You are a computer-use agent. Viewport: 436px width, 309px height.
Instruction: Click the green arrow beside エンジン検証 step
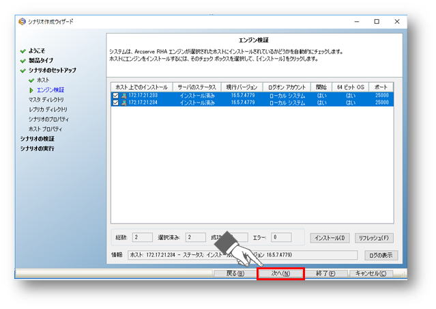[31, 90]
